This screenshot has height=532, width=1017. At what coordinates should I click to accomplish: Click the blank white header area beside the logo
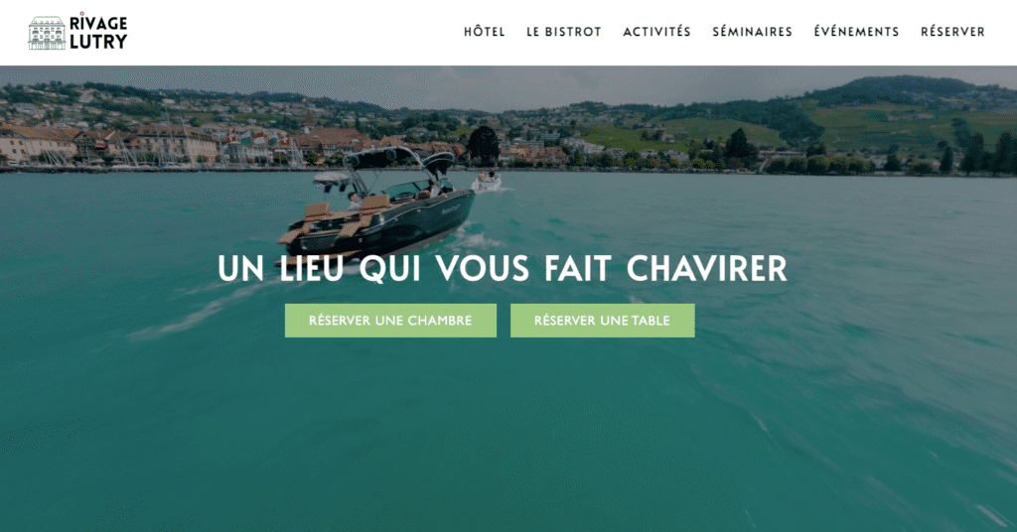coord(292,33)
